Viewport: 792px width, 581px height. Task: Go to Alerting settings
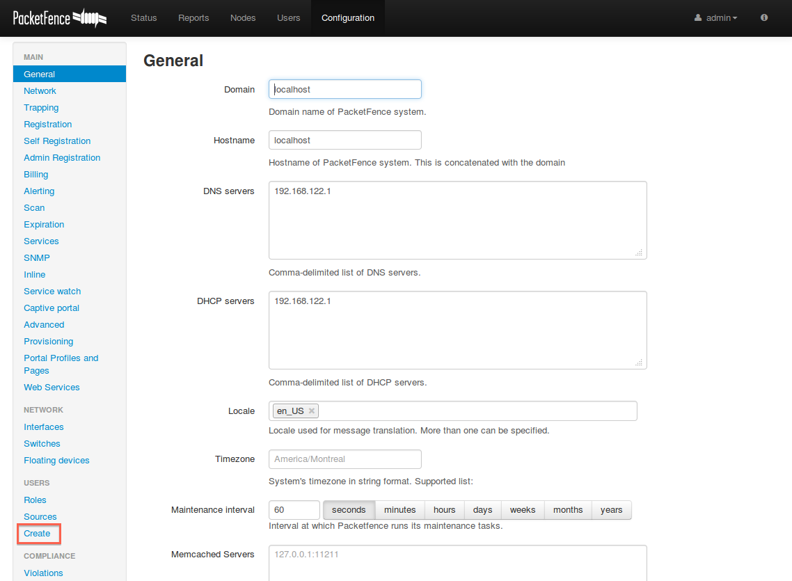(x=39, y=191)
